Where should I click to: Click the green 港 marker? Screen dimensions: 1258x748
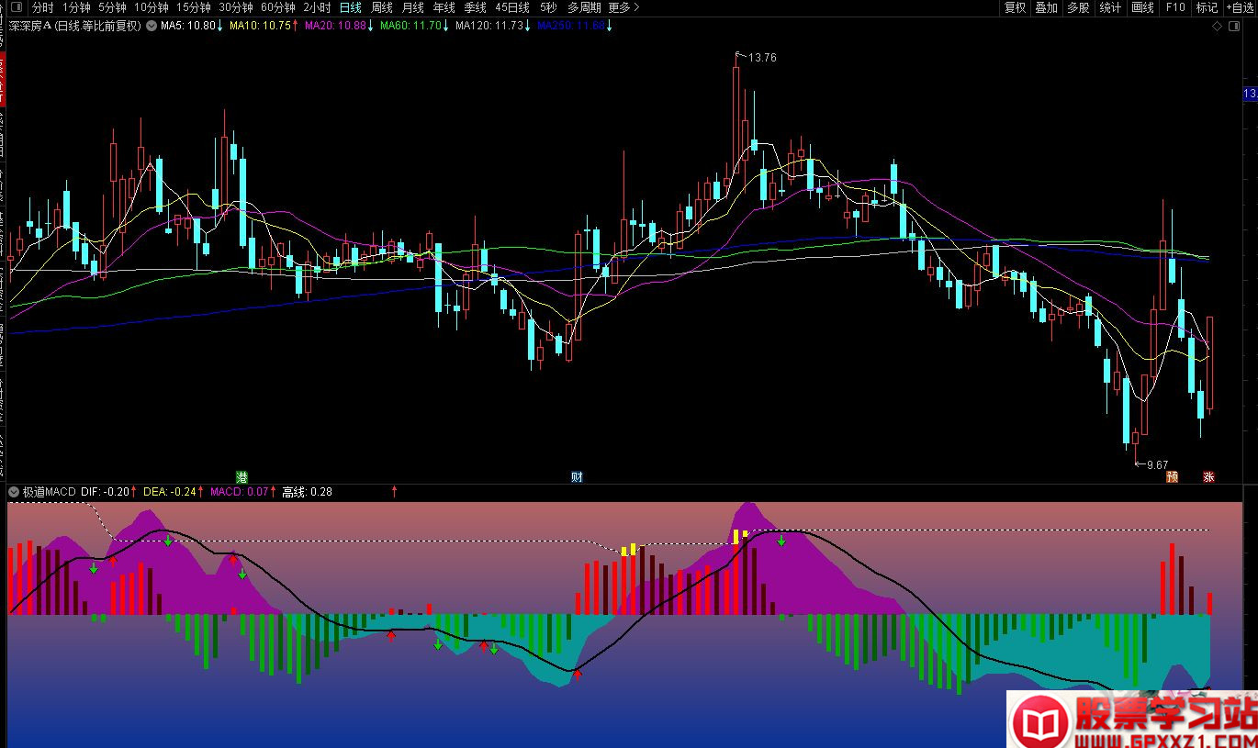[x=242, y=476]
